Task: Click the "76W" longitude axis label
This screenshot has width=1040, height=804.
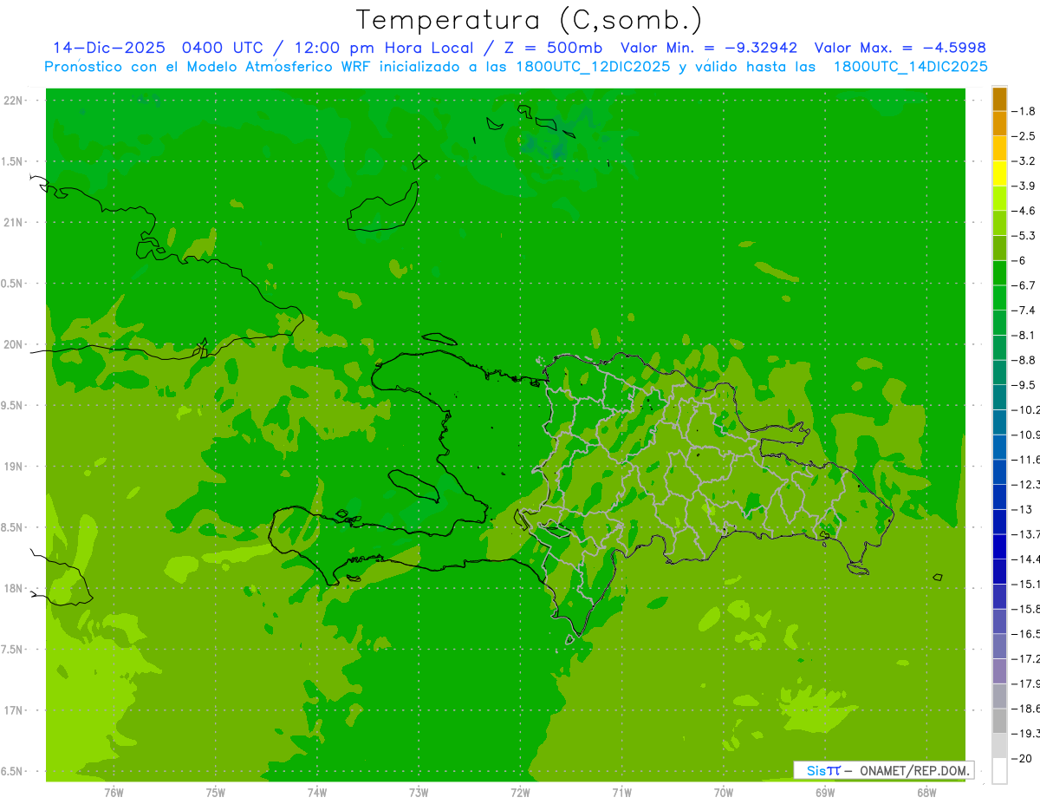Action: point(114,793)
